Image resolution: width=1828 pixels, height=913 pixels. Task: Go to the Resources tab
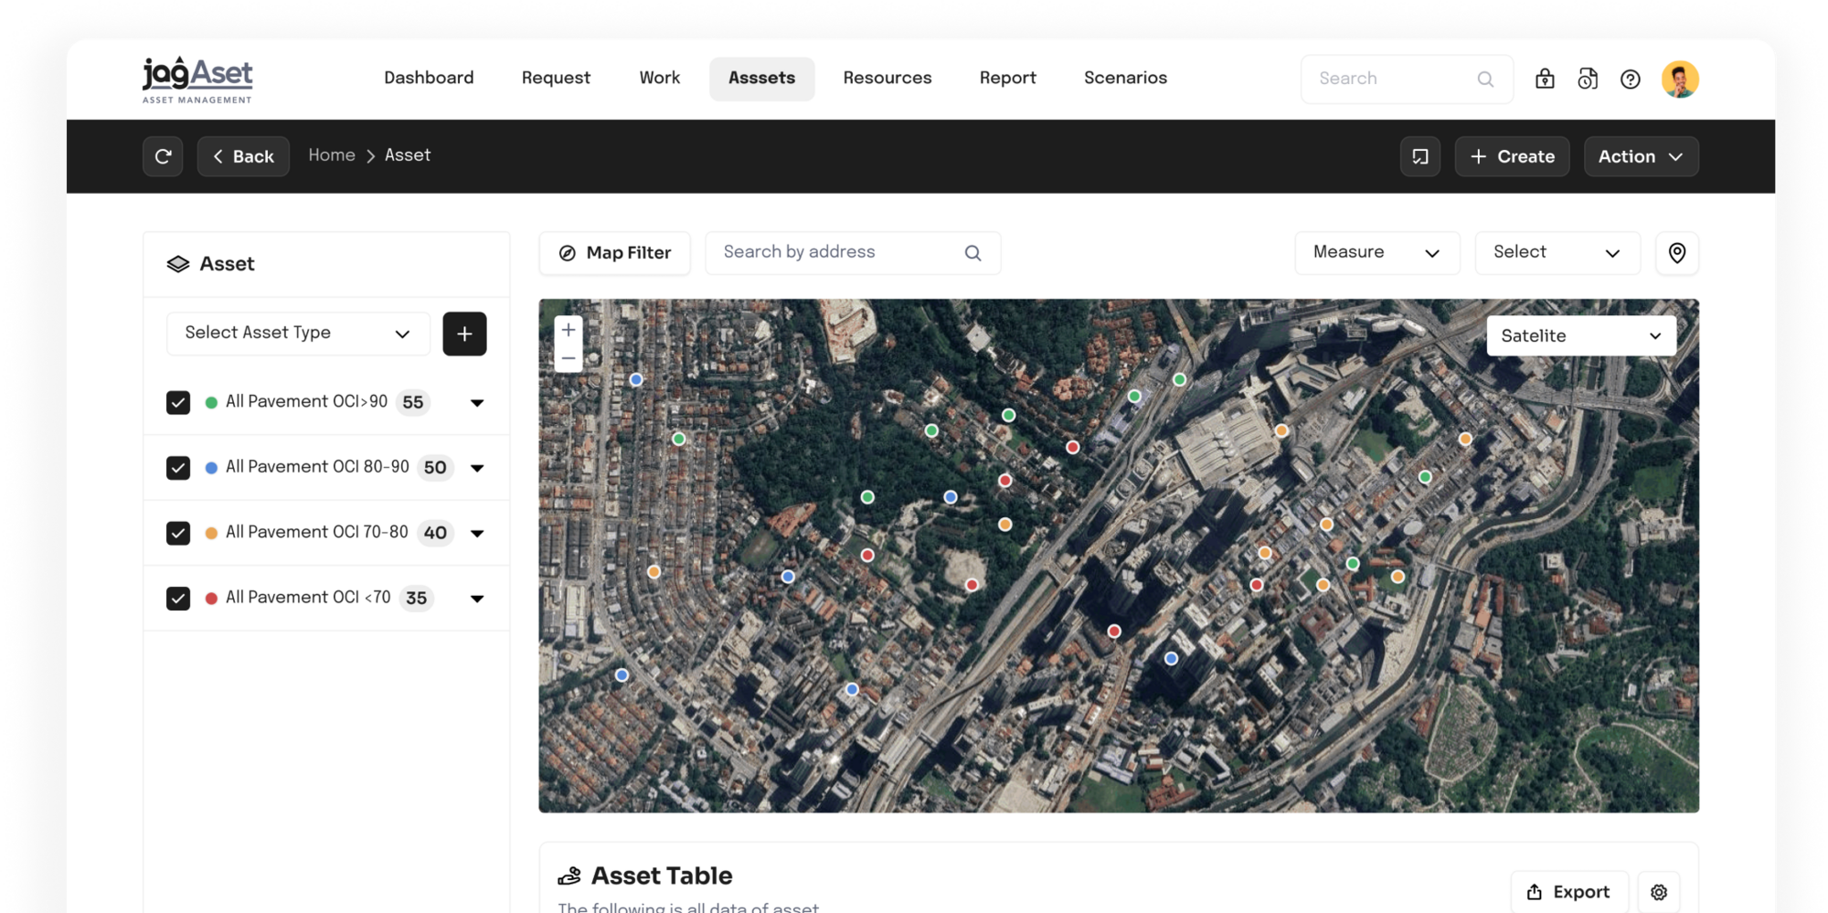coord(887,79)
